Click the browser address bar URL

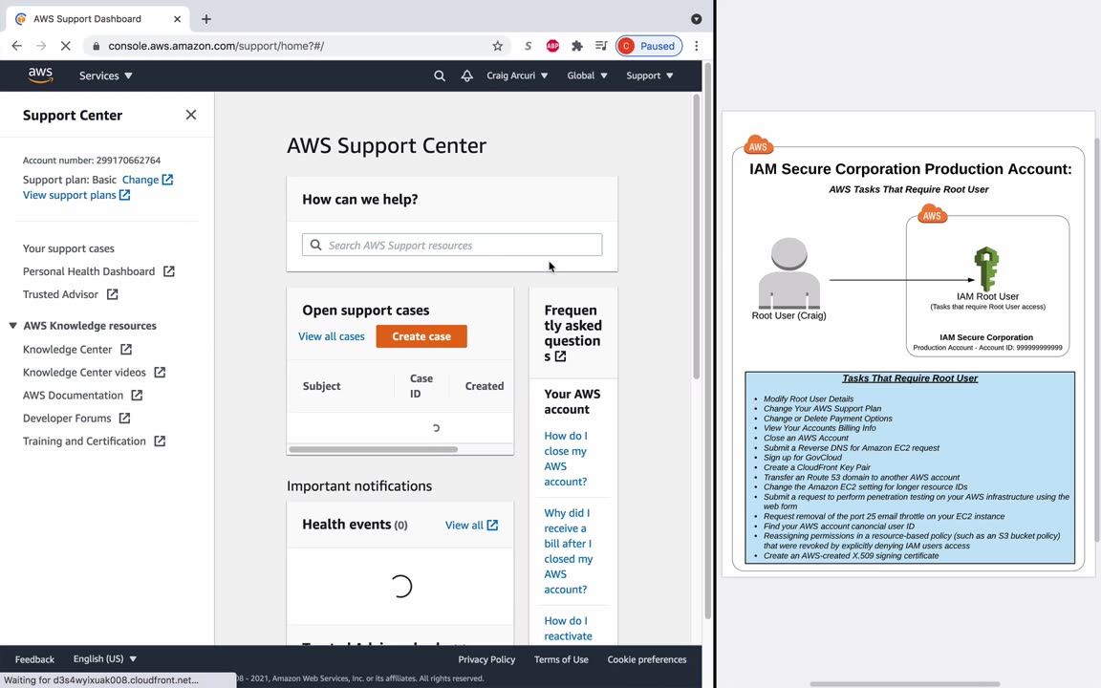pyautogui.click(x=216, y=46)
